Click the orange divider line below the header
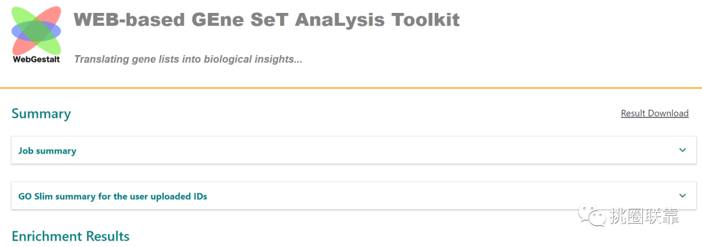Screen dimensions: 702x247 tap(351, 88)
